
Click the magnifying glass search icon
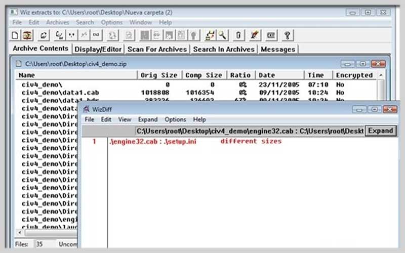(222, 35)
